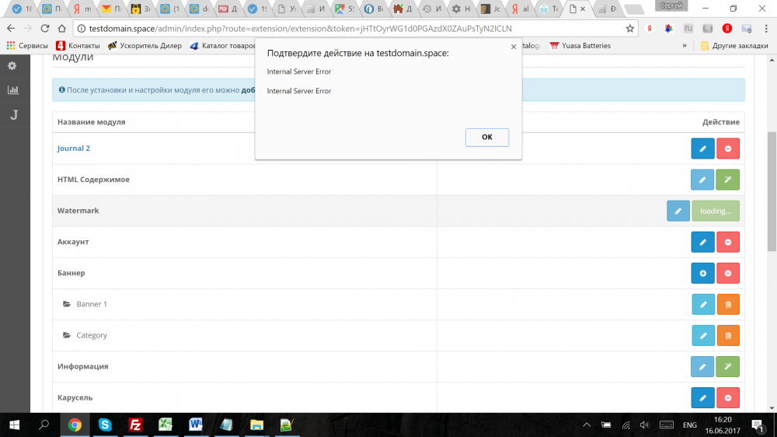Switch to Word in the taskbar

196,425
